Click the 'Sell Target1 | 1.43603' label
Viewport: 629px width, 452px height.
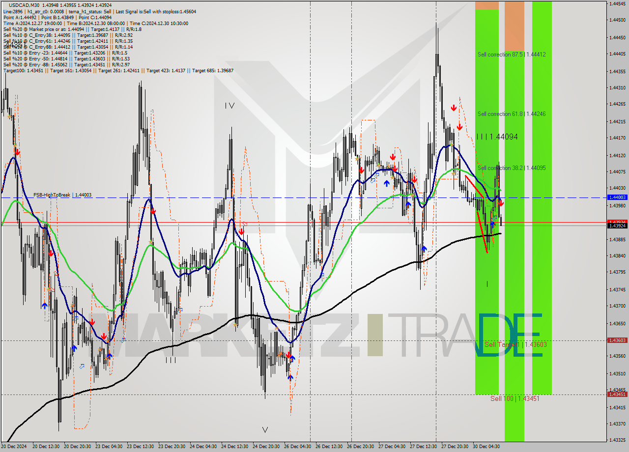pyautogui.click(x=515, y=344)
